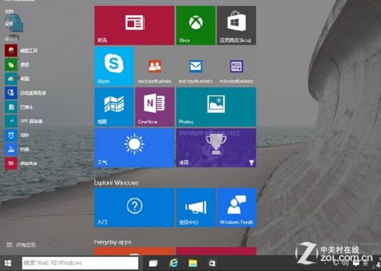Open the 闹钟 alarm clock app

click(17, 135)
